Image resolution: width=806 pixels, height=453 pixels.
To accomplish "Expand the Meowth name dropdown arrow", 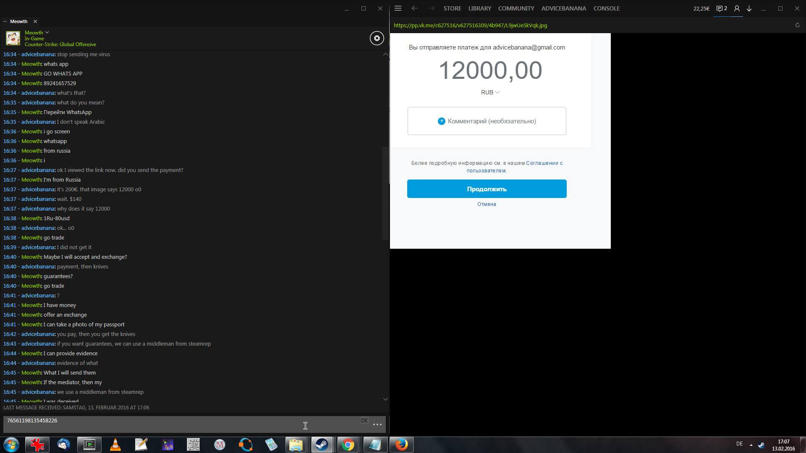I will pyautogui.click(x=47, y=32).
